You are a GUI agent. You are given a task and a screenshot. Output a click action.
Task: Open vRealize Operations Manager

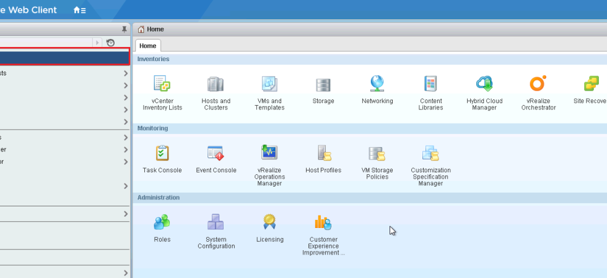click(269, 166)
